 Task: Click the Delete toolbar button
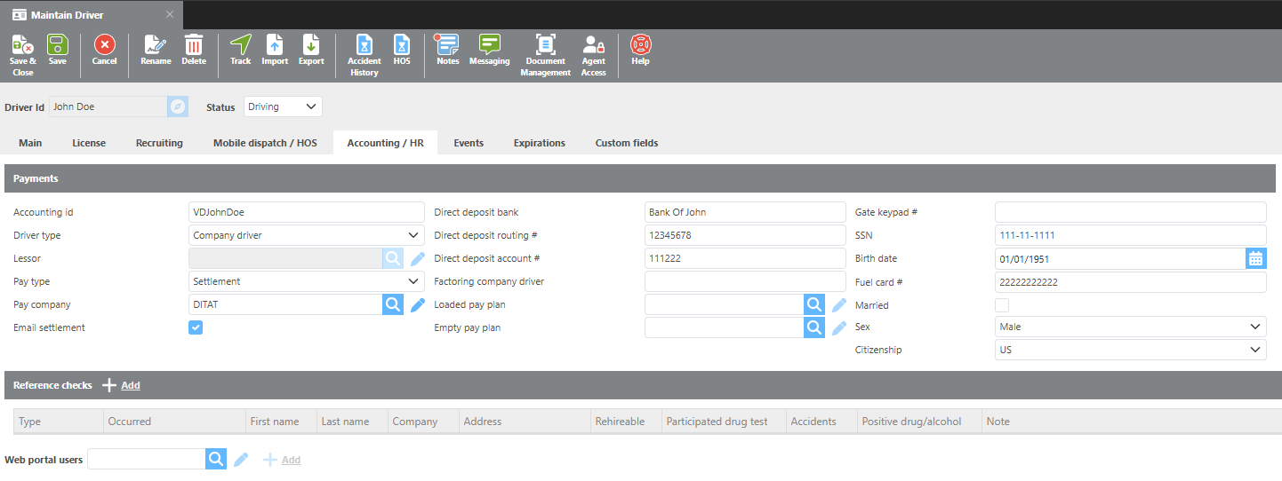pos(194,50)
